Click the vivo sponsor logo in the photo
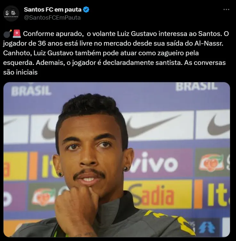Image resolution: width=236 pixels, height=241 pixels. pos(154,163)
